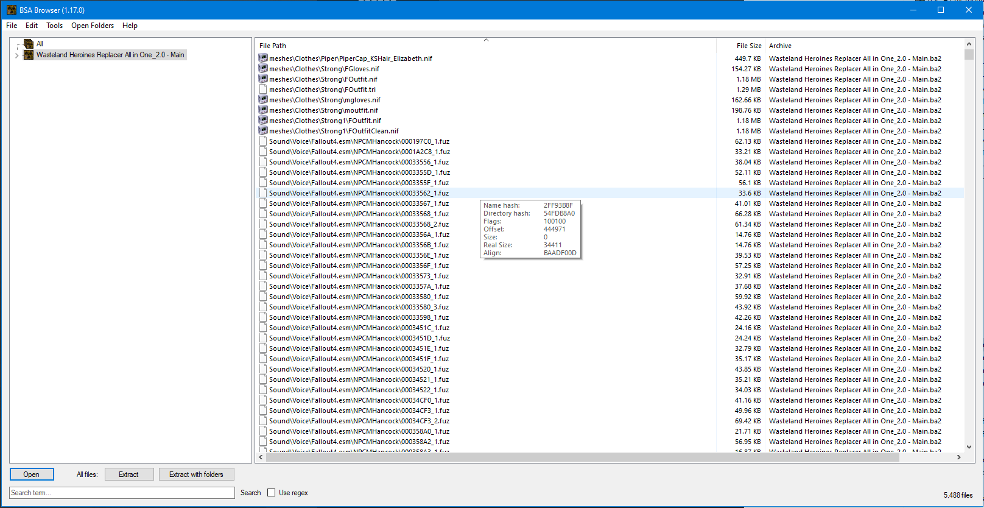The height and width of the screenshot is (508, 984).
Task: Click the archive icon next to All
Action: (x=29, y=44)
